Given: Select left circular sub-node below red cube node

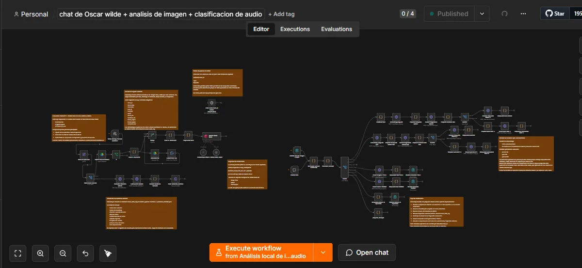Looking at the screenshot, I should click(x=203, y=153).
